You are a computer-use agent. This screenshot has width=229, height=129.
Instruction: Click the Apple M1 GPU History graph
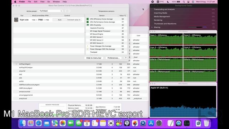[183, 101]
